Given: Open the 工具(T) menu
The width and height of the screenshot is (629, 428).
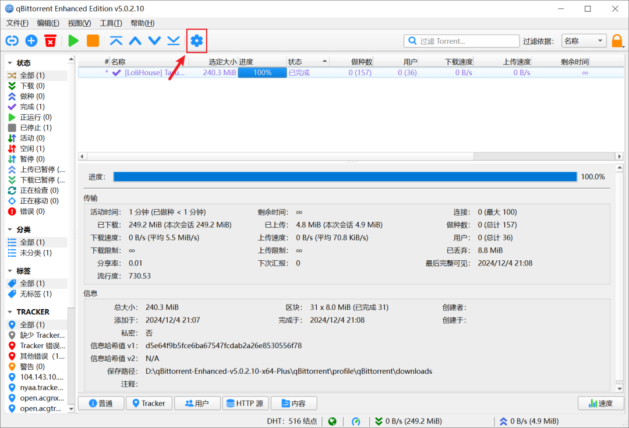Looking at the screenshot, I should pyautogui.click(x=111, y=23).
